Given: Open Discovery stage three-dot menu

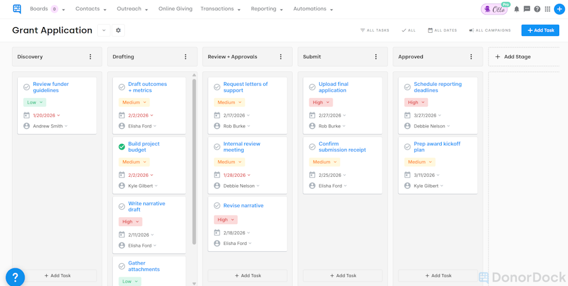Looking at the screenshot, I should point(90,57).
